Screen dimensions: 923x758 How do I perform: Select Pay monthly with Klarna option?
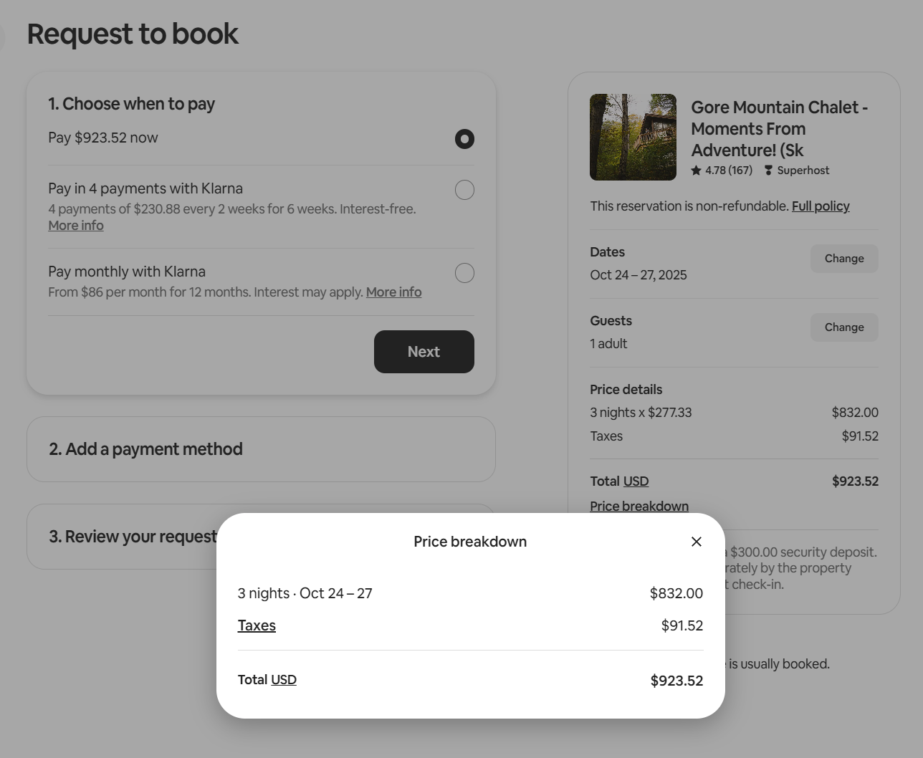[x=464, y=273]
